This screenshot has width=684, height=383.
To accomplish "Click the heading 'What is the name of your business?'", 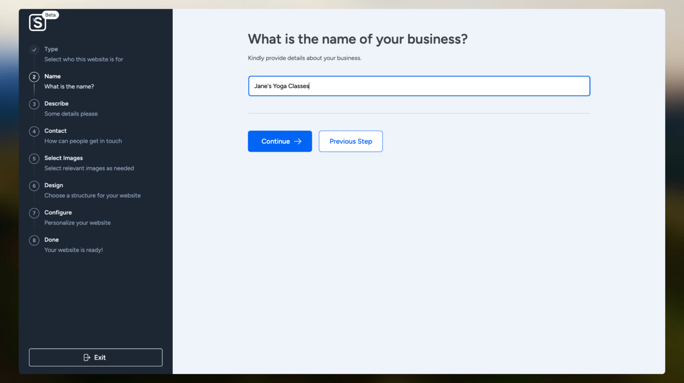I will coord(358,39).
